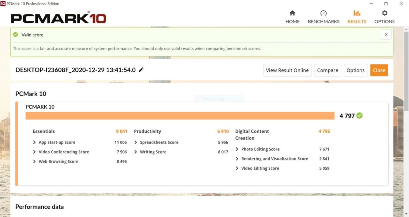Dismiss the Valid score banner with X
Screen dimensions: 409x217
(x=386, y=34)
